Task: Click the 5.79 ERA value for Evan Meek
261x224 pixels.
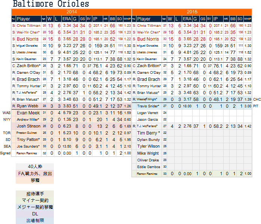Action: [67, 113]
